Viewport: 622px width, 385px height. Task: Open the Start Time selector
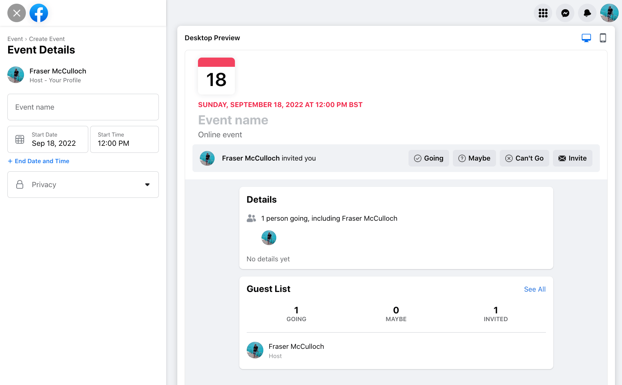point(124,139)
